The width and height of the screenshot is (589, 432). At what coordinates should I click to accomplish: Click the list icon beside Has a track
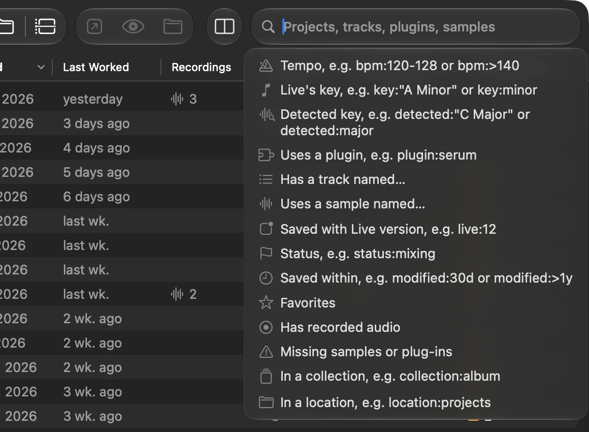pos(266,180)
